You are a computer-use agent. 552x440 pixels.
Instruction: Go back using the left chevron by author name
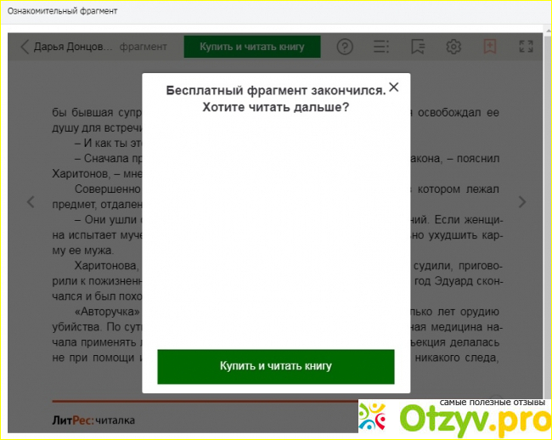pos(25,47)
